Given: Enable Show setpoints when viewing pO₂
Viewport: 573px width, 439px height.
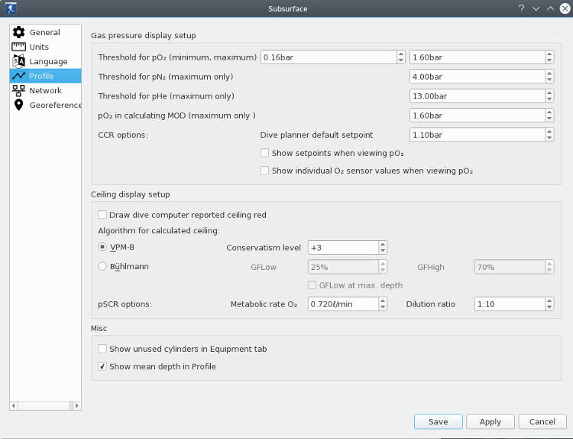Looking at the screenshot, I should [265, 154].
